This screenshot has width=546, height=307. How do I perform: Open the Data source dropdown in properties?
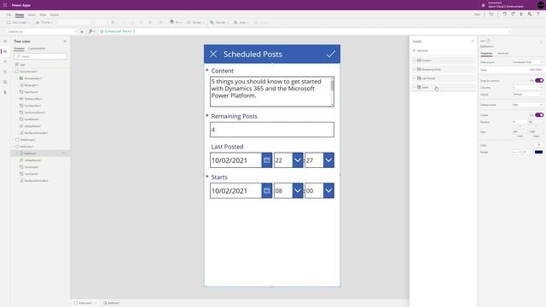click(x=527, y=62)
